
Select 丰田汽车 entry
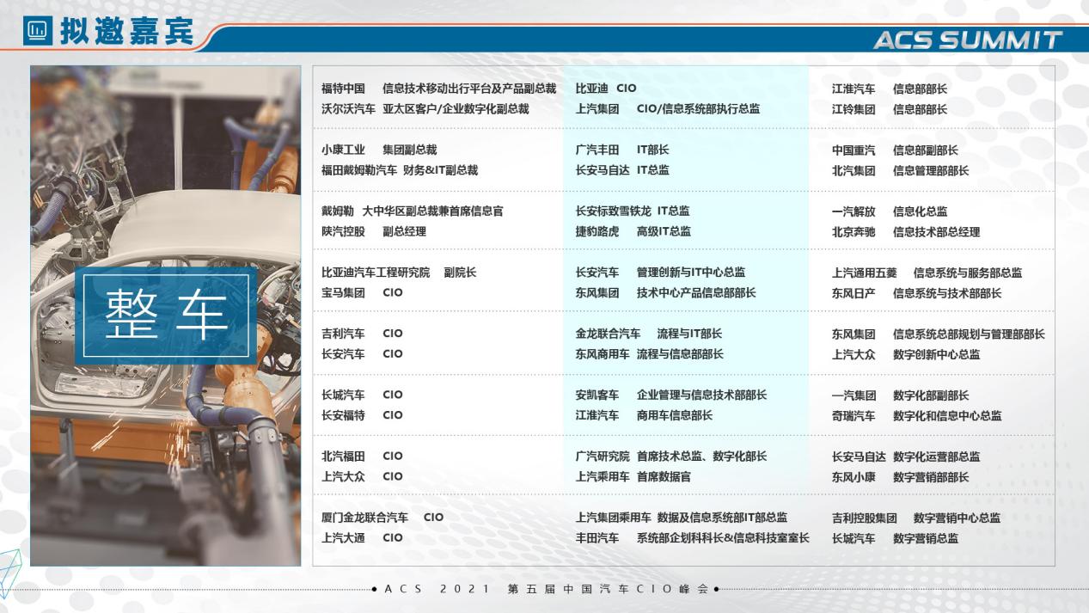pos(597,538)
